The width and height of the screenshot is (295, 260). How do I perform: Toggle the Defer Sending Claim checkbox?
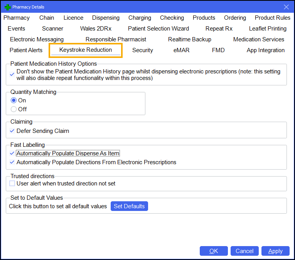[x=12, y=131]
